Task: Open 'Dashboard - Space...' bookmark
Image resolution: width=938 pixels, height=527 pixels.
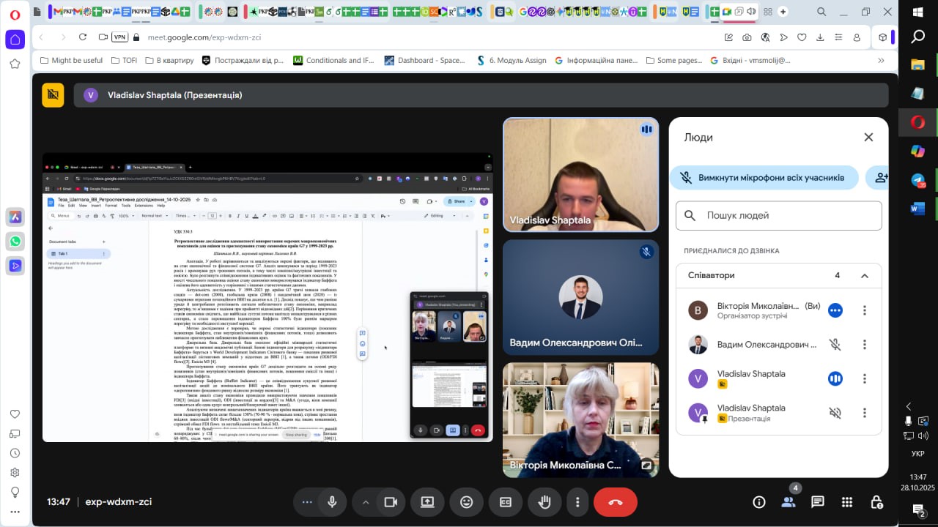Action: point(424,60)
